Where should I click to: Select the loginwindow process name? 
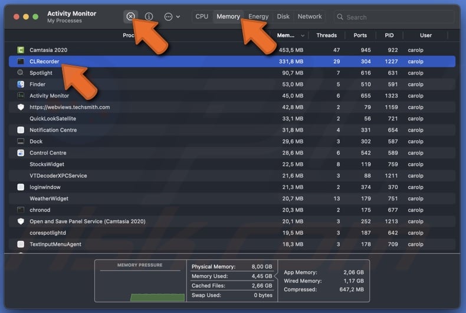(x=45, y=187)
